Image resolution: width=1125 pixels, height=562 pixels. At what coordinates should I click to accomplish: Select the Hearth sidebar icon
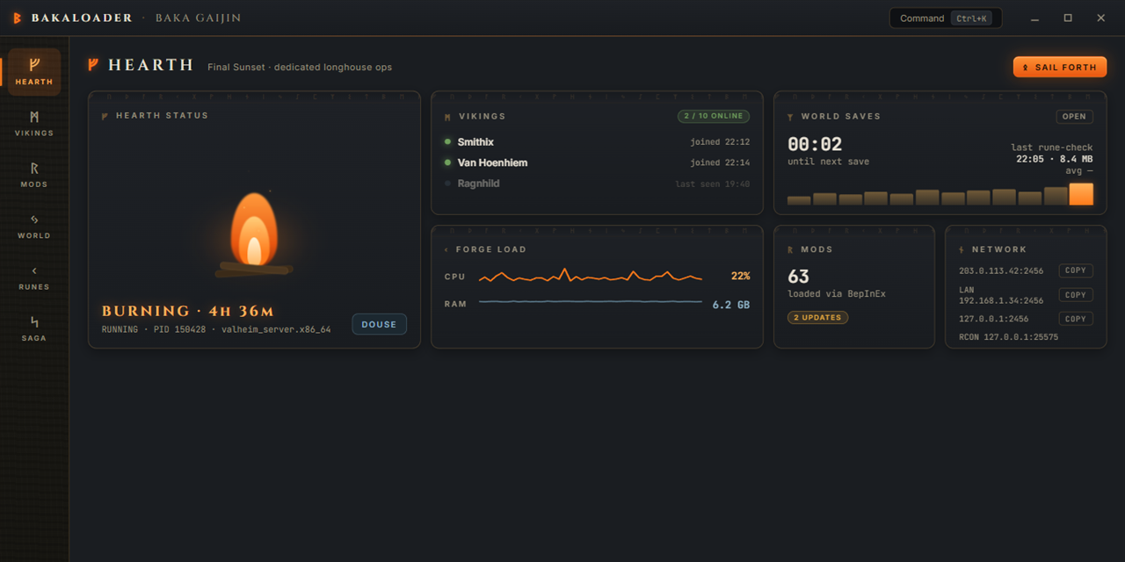pos(34,72)
